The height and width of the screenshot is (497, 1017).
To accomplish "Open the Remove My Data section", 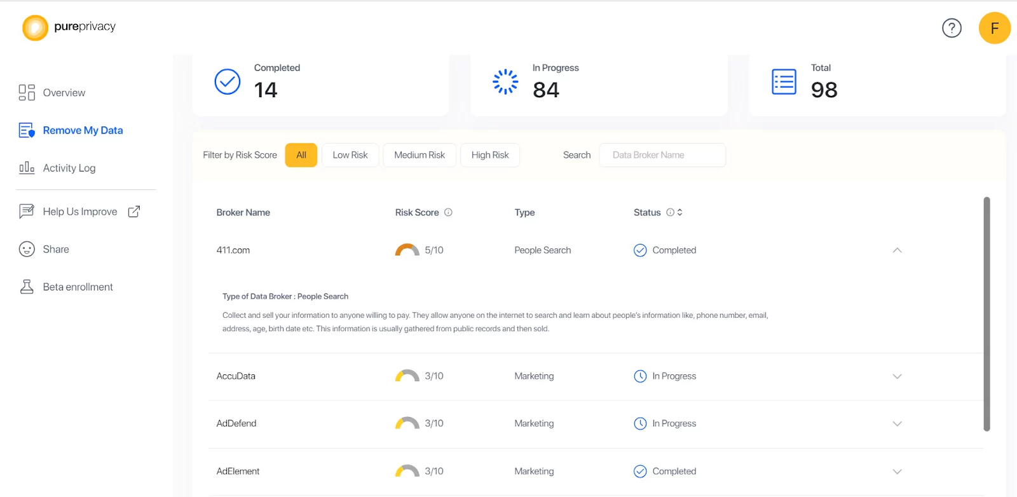I will (83, 130).
